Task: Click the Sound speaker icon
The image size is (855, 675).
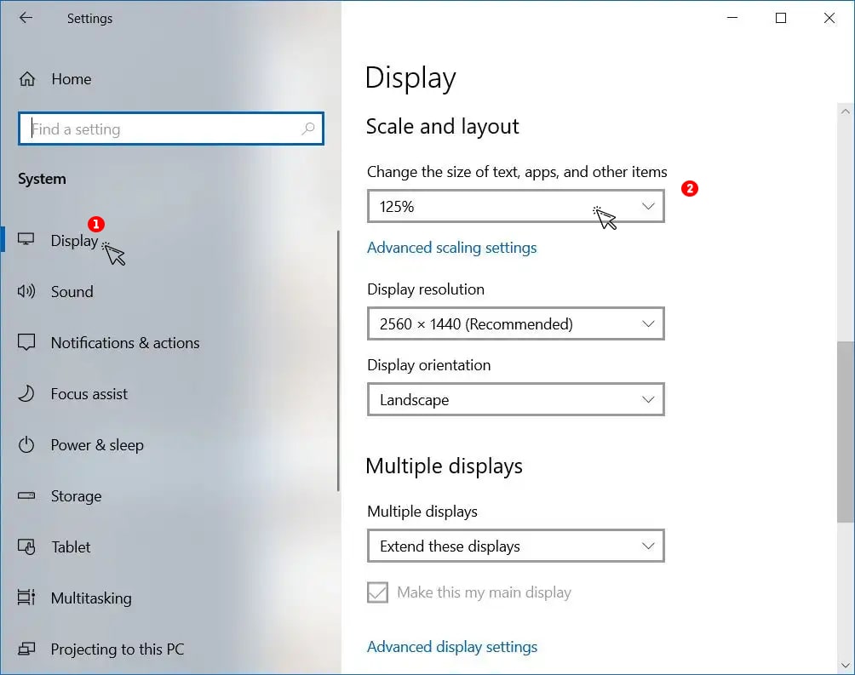Action: (x=26, y=291)
